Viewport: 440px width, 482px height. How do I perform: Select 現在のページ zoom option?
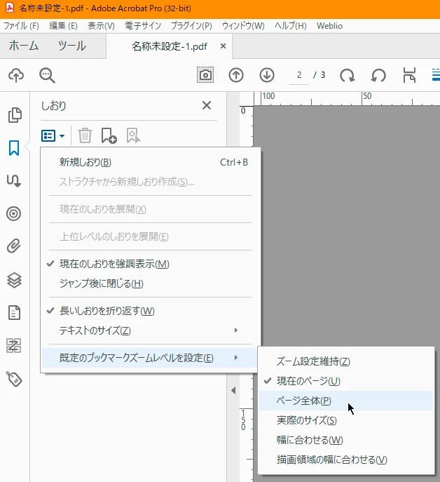click(x=346, y=381)
